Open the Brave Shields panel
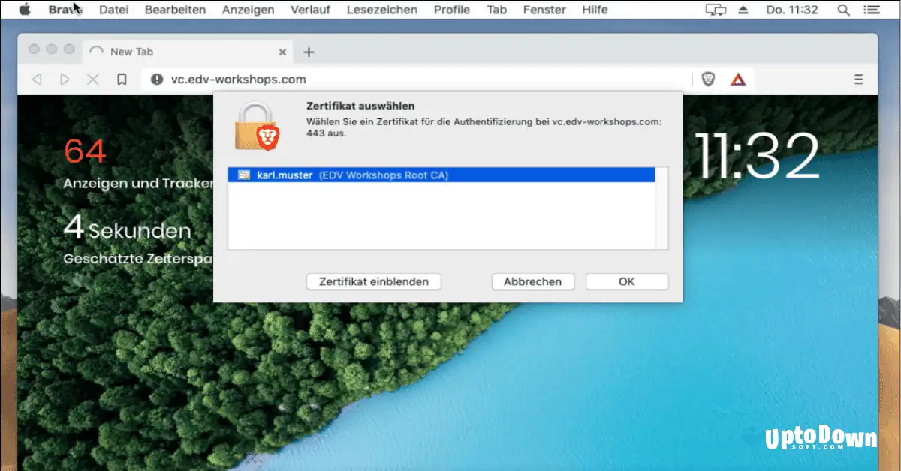 coord(707,79)
